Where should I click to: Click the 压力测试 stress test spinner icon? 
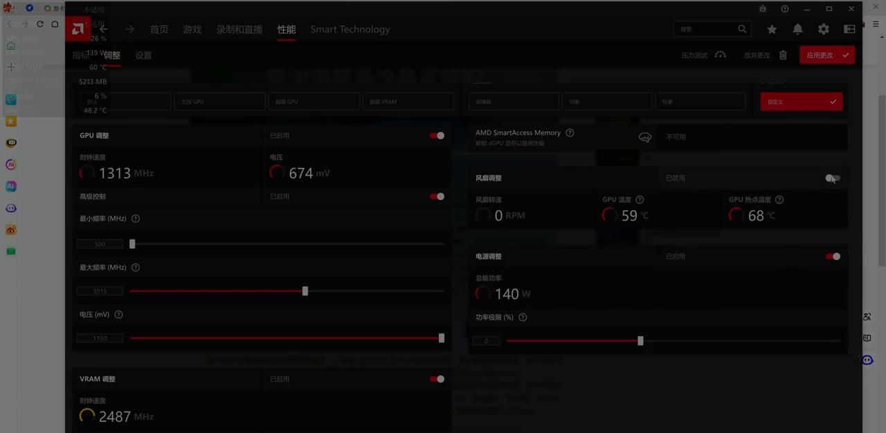[721, 55]
